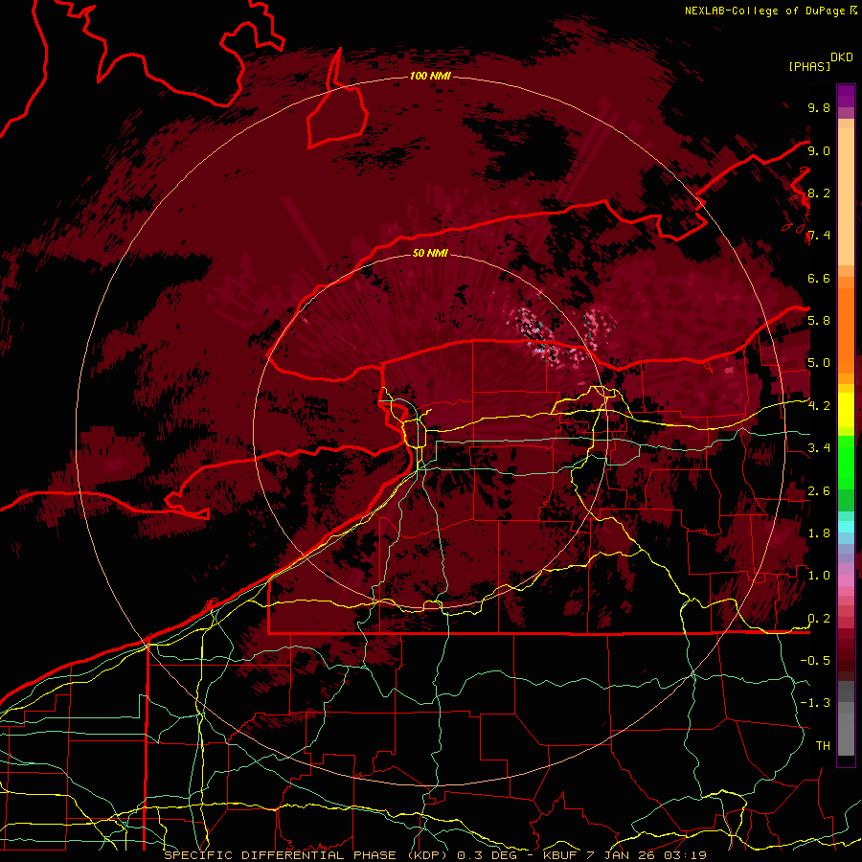Select the 1.8 scale value
Viewport: 862px width, 862px height.
coord(819,533)
